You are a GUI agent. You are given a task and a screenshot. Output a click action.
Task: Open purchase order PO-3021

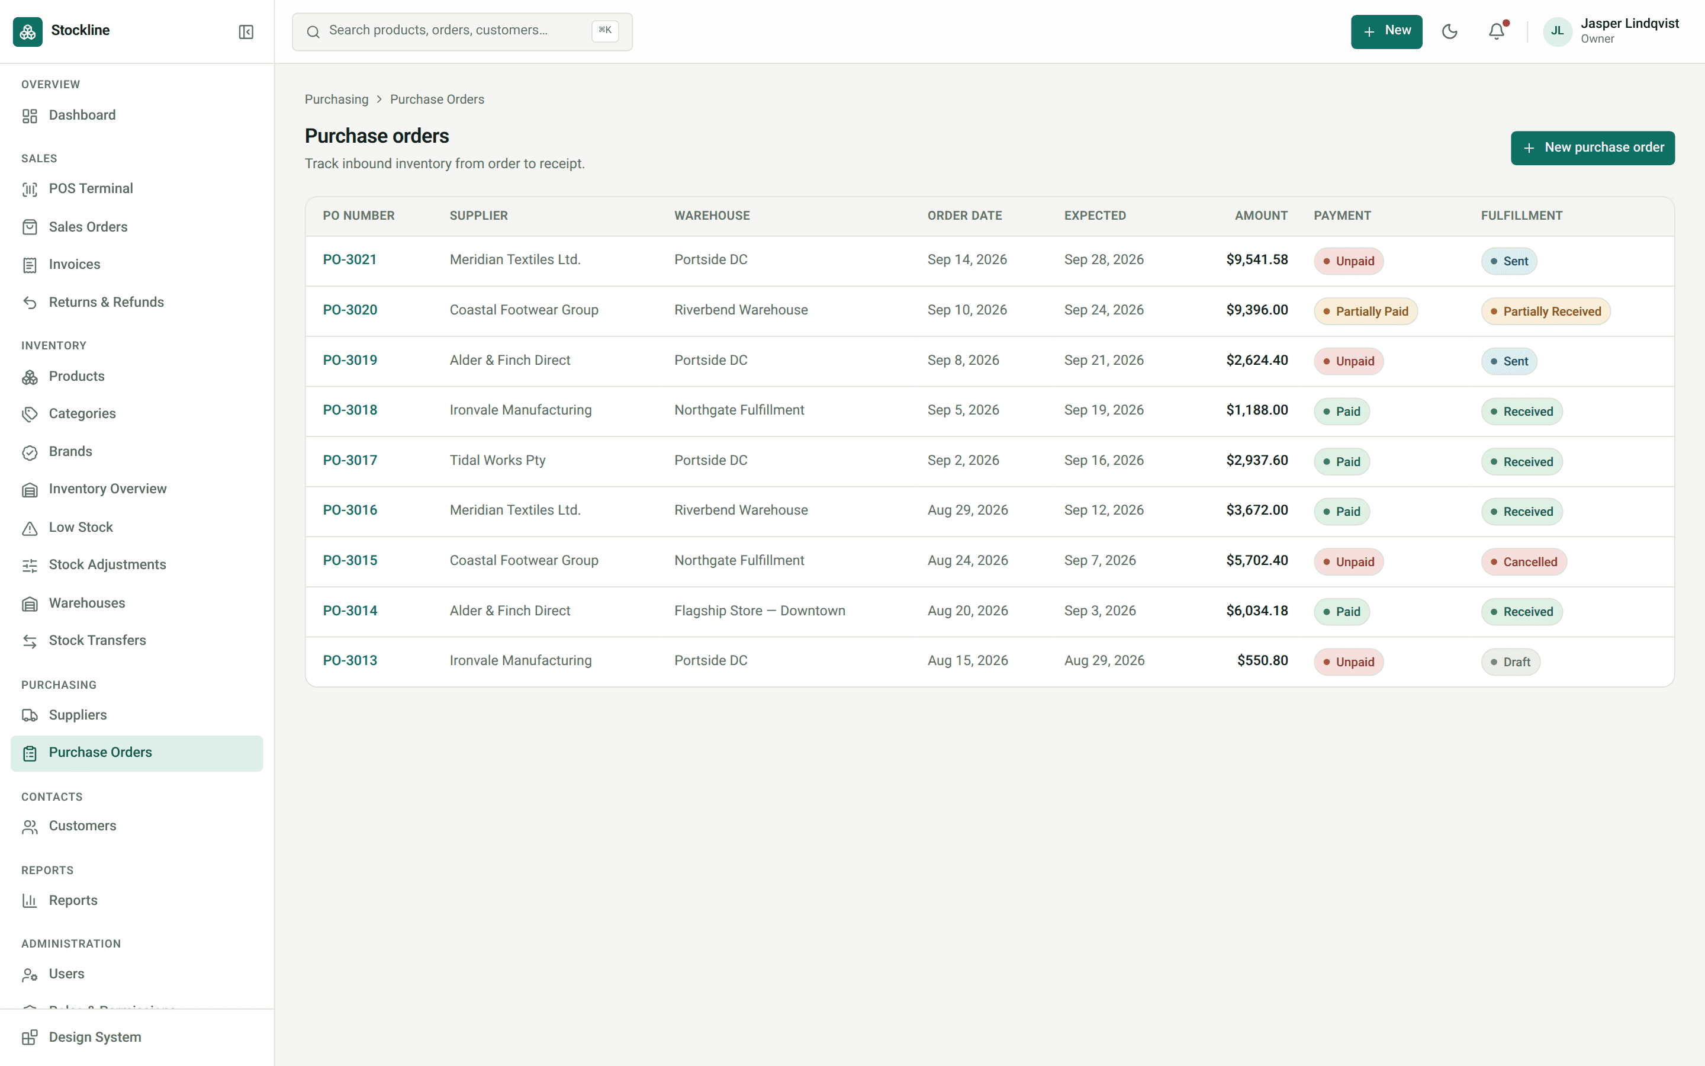coord(349,260)
